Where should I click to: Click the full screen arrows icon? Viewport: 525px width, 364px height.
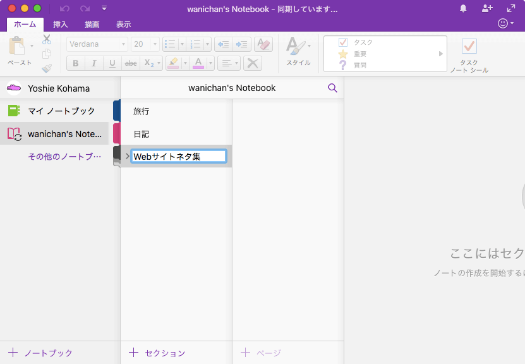point(511,8)
